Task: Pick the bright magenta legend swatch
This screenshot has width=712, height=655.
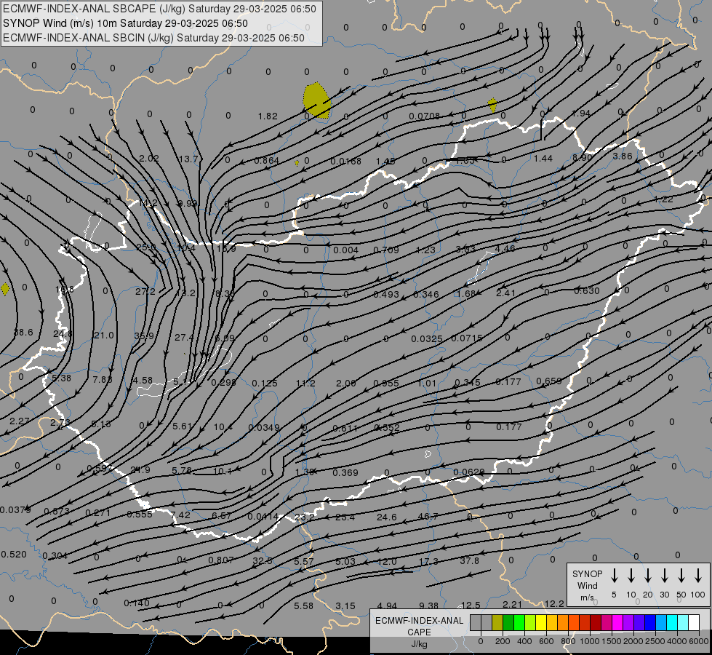Action: click(x=617, y=622)
